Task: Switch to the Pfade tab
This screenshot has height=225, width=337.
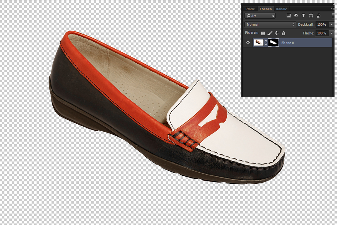Action: point(250,9)
